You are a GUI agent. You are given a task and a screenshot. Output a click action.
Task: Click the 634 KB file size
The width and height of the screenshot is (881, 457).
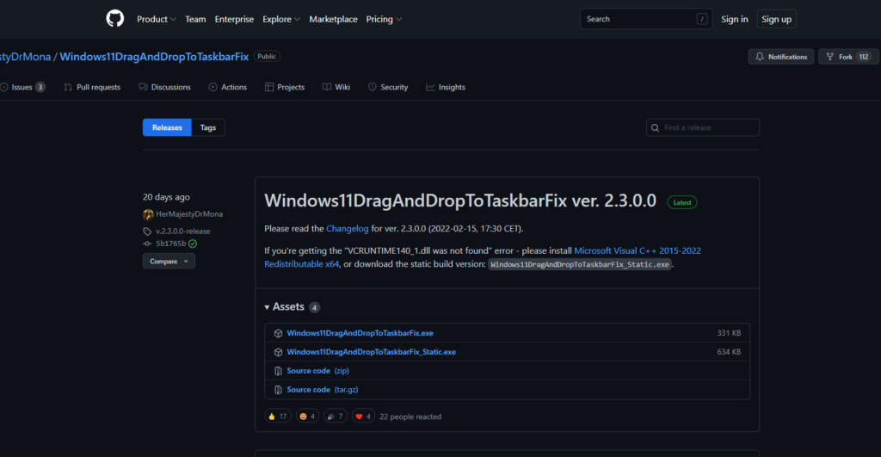(x=729, y=352)
